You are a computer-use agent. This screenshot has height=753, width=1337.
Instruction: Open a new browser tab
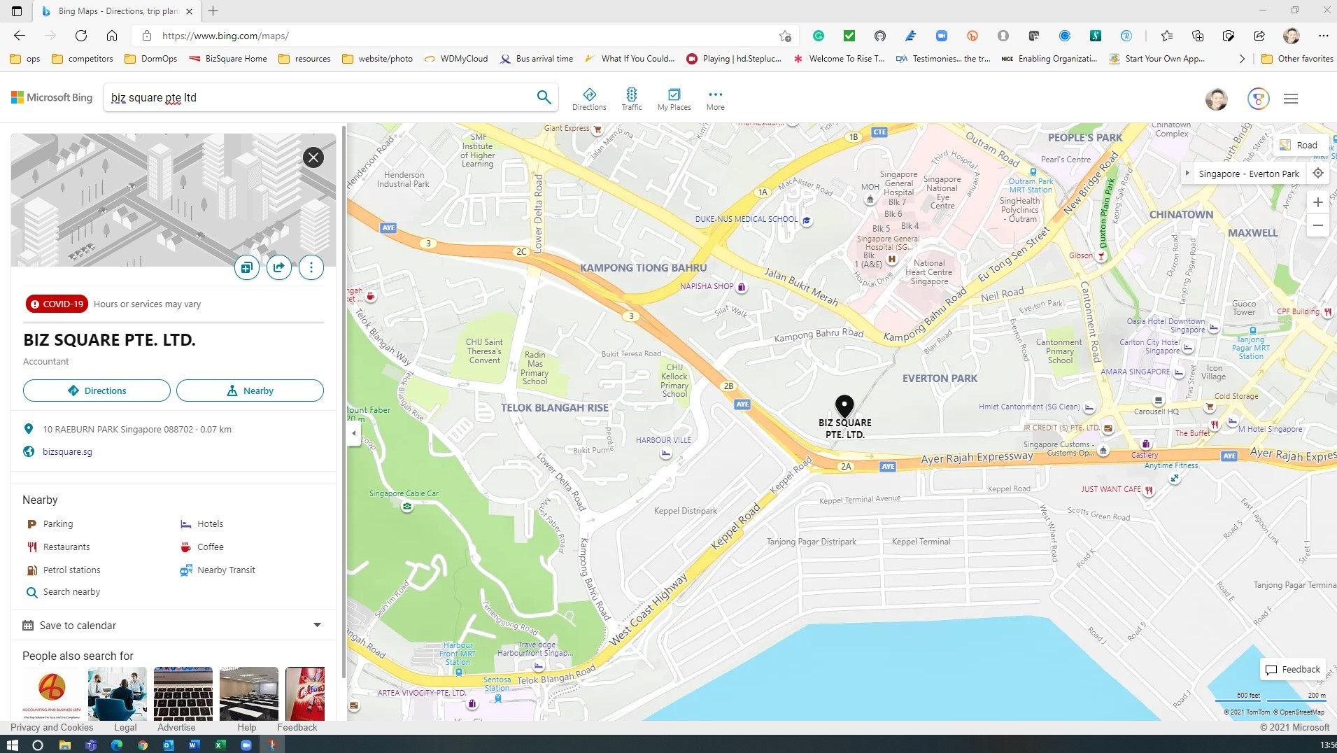point(213,11)
